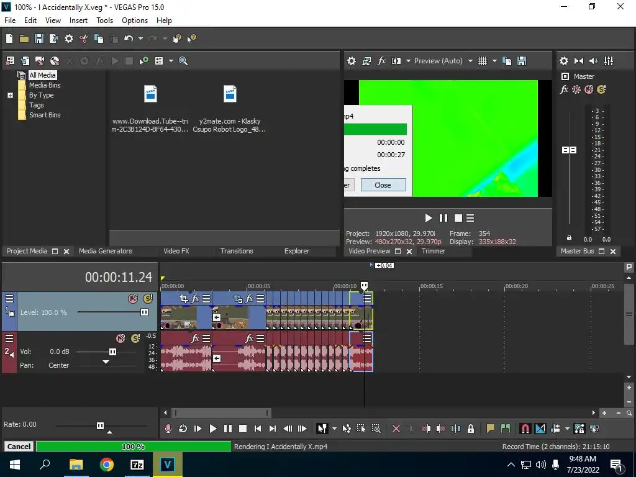Cut selection with the scissors icon
The width and height of the screenshot is (636, 477).
click(x=84, y=39)
